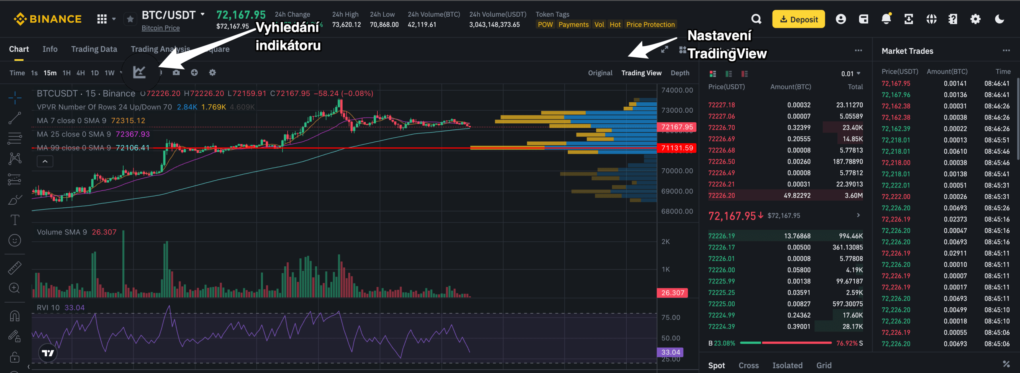
Task: Click the Binance logo
Action: click(x=47, y=19)
